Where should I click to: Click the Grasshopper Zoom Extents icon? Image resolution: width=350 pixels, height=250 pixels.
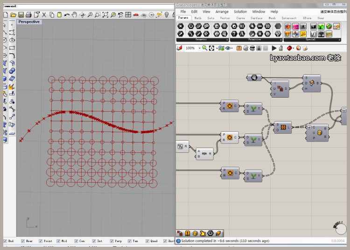[211, 48]
